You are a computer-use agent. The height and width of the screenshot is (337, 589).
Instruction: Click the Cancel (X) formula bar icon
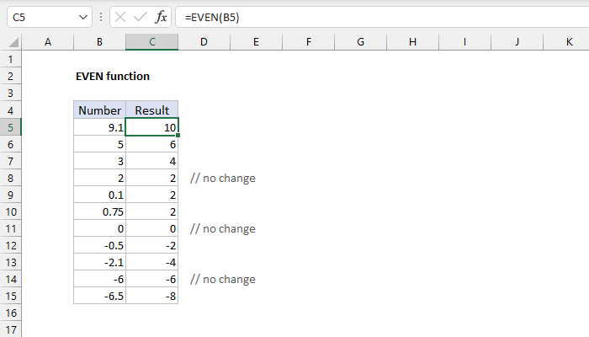[120, 17]
